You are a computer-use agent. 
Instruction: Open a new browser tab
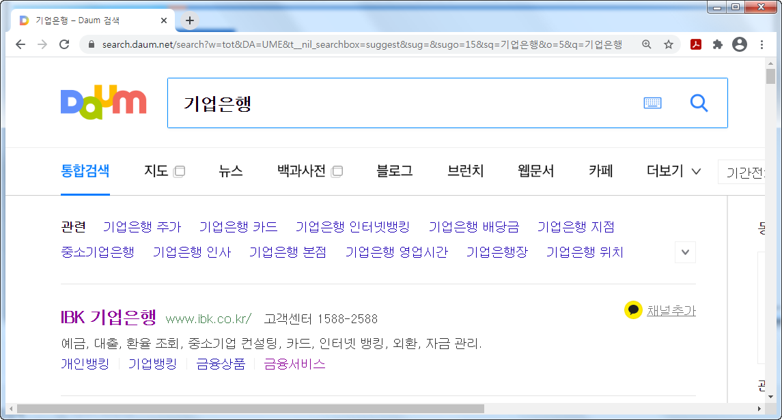[189, 20]
